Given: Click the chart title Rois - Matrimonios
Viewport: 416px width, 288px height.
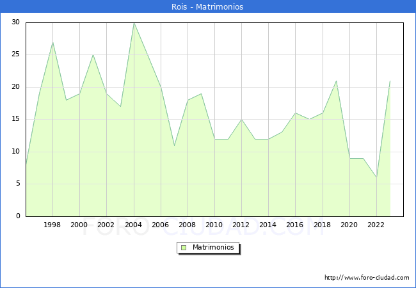Looking at the screenshot, I should [207, 6].
